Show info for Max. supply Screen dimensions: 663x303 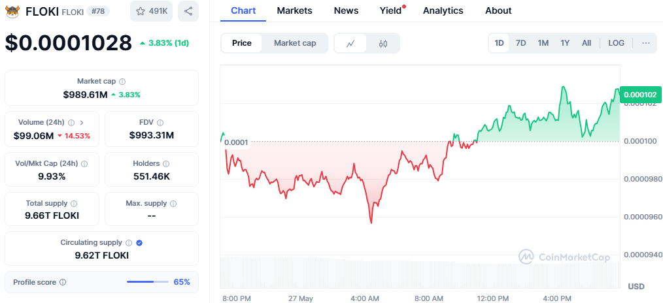(x=173, y=203)
